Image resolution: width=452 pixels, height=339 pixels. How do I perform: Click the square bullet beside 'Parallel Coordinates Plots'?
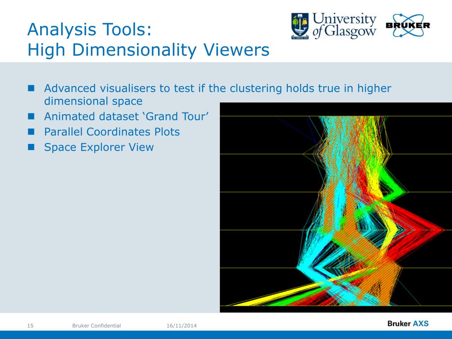coord(31,132)
